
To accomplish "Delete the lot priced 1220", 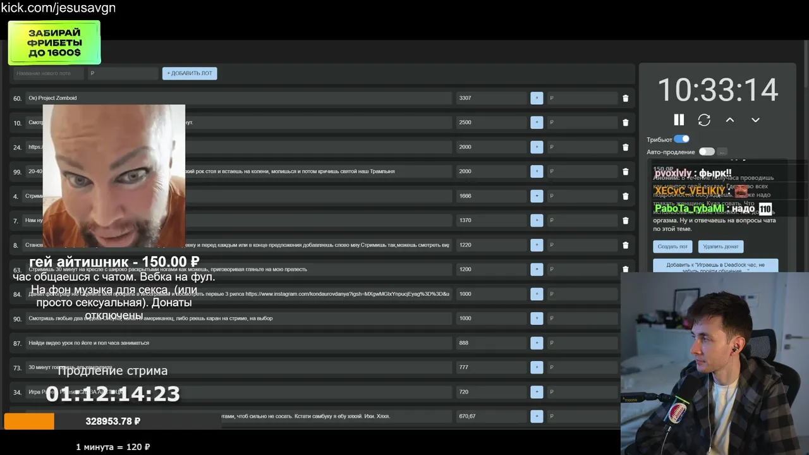I will pyautogui.click(x=626, y=245).
